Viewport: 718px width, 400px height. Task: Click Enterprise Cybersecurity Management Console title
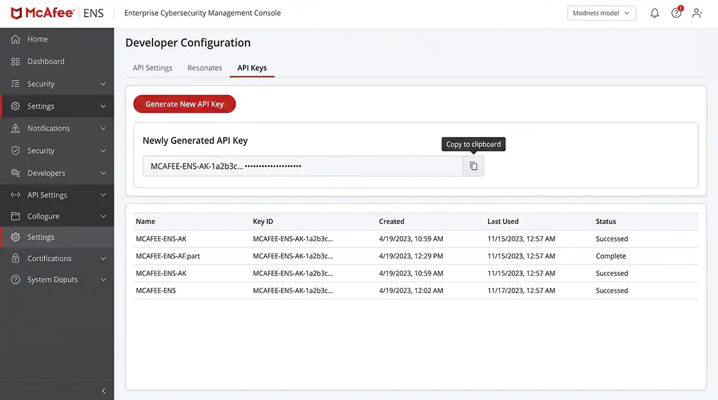[x=203, y=13]
